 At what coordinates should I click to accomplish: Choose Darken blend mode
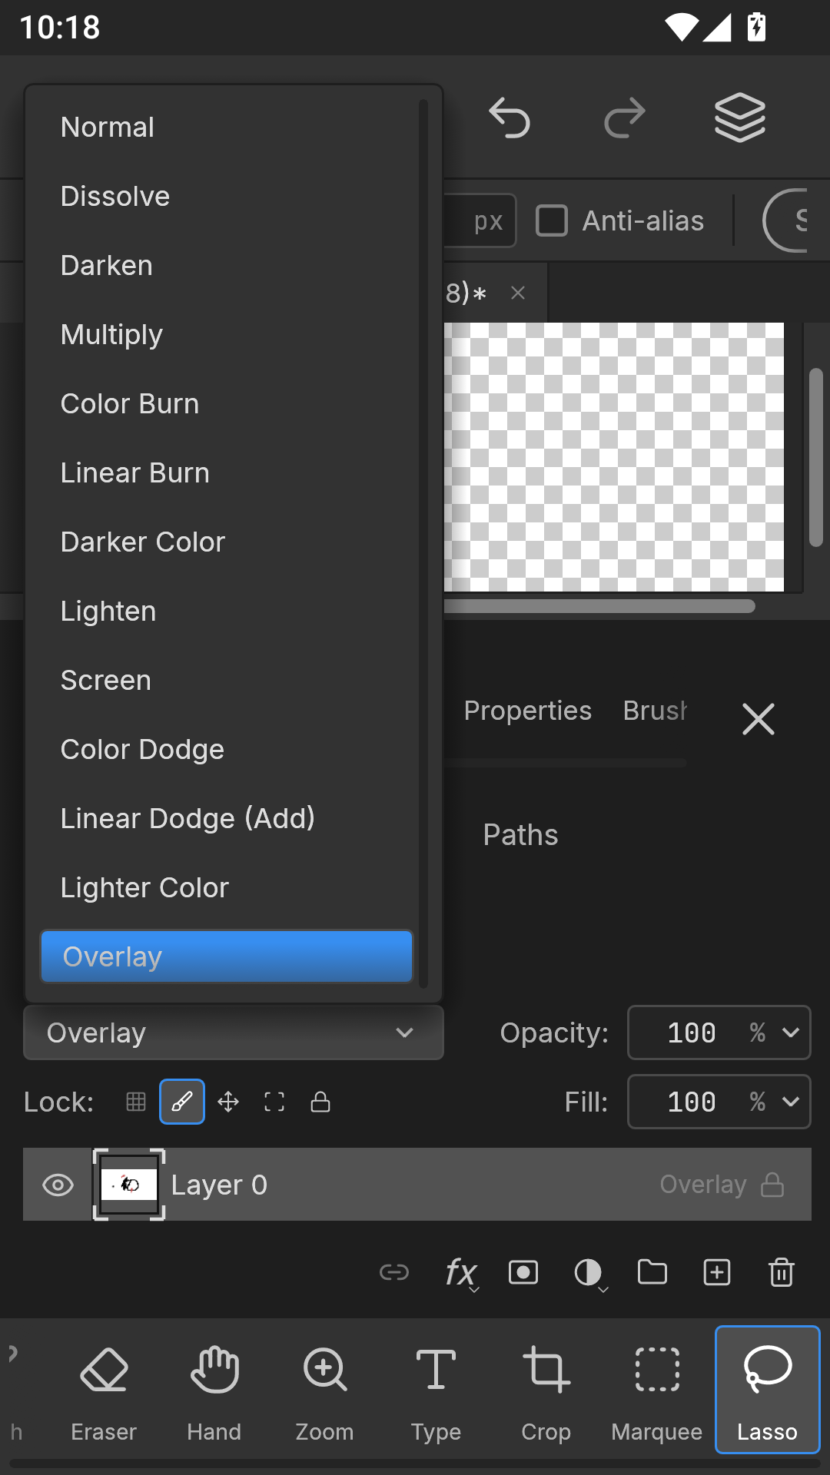[x=227, y=265]
